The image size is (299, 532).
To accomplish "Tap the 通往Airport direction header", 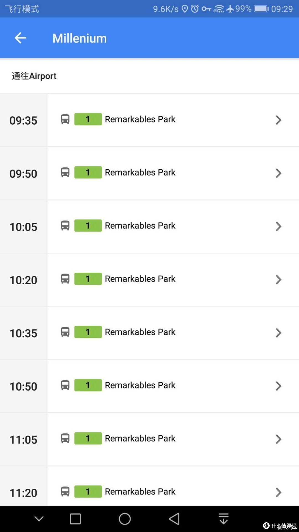I will pyautogui.click(x=34, y=76).
